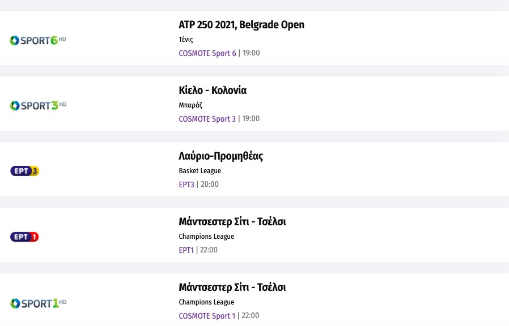Click the COSMOTE Sport 1 HD logo
Viewport: 509px width, 326px height.
point(38,303)
